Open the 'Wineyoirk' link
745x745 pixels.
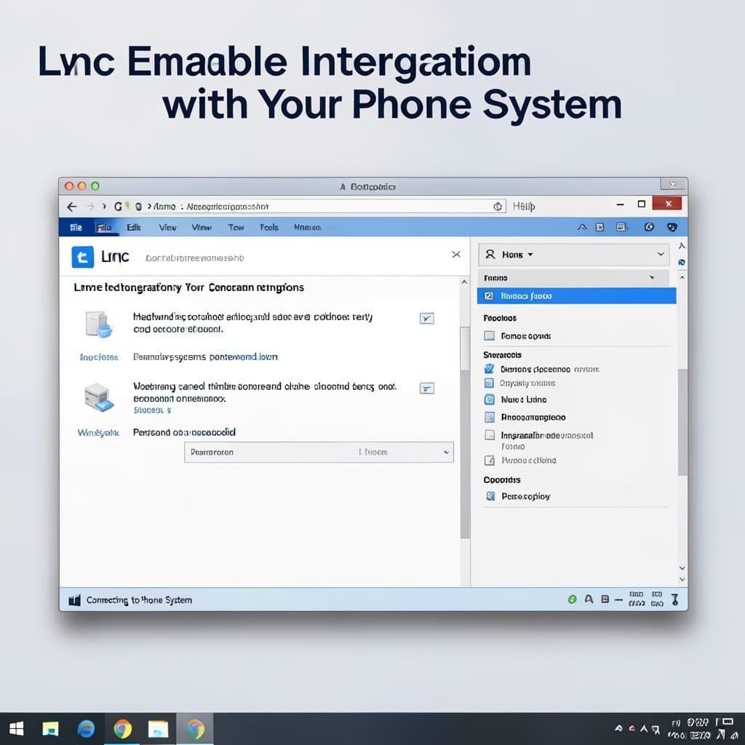click(98, 432)
